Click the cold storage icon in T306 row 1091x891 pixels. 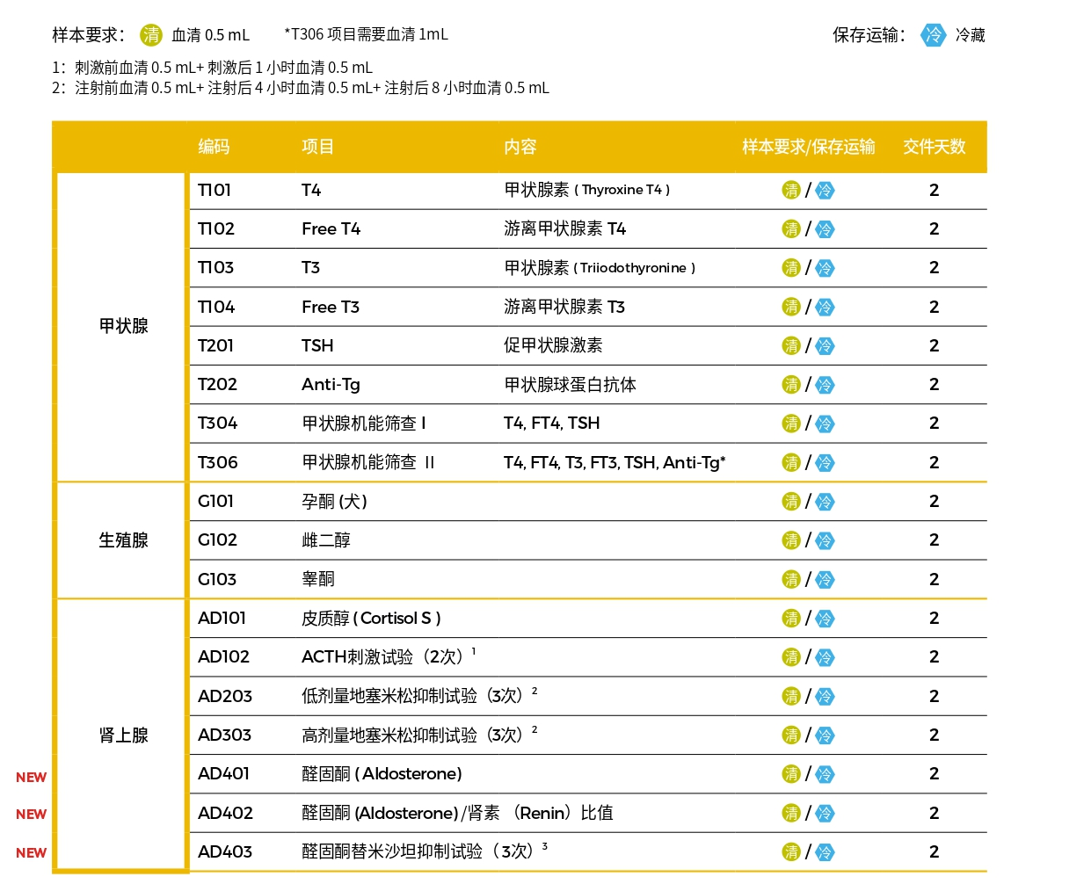[x=825, y=463]
